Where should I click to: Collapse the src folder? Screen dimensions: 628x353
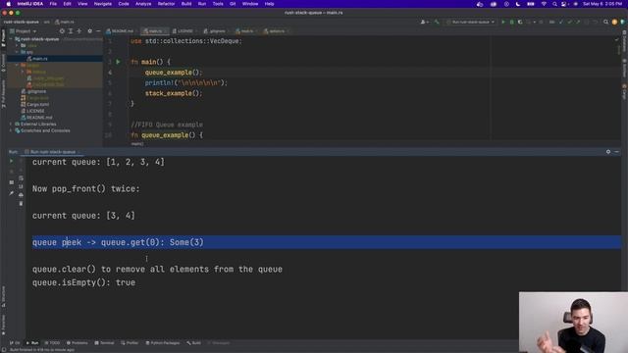[x=17, y=52]
